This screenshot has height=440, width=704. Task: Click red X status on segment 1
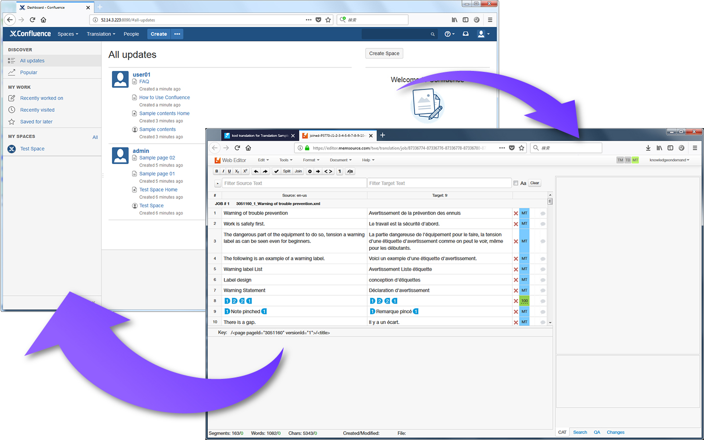pos(516,213)
